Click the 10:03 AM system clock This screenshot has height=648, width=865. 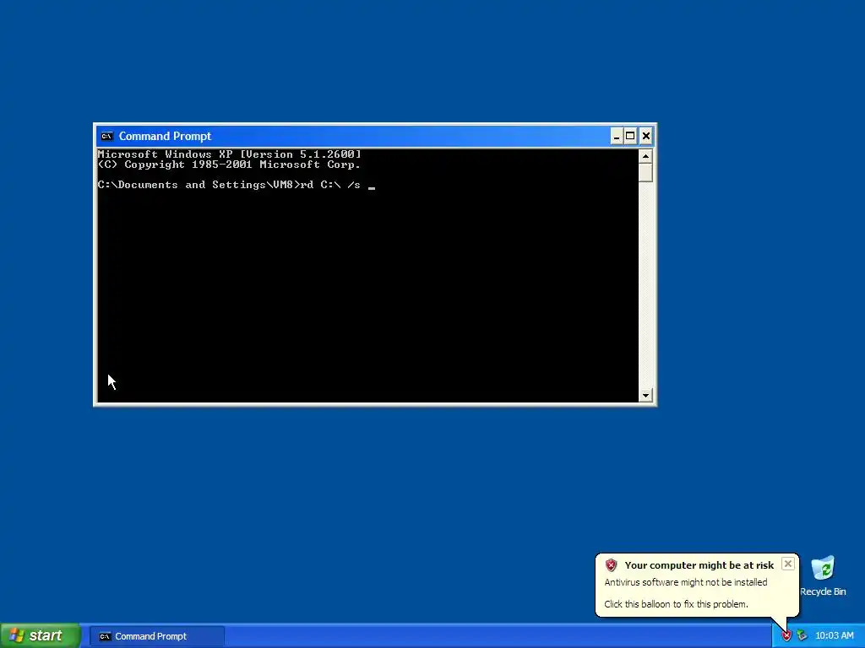pyautogui.click(x=834, y=636)
